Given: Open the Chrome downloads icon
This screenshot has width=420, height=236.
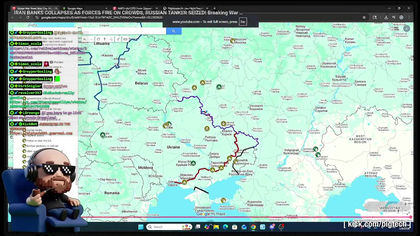Looking at the screenshot, I should tap(386, 17).
